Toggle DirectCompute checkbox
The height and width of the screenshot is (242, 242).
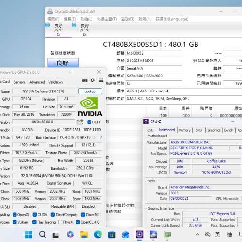53,215
